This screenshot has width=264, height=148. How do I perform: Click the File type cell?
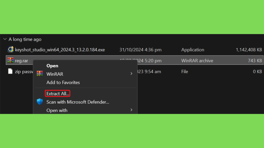tap(185, 72)
